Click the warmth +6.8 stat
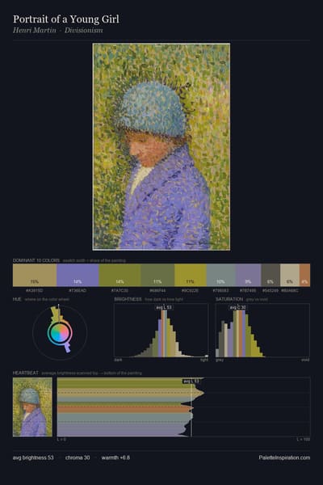 (115, 458)
